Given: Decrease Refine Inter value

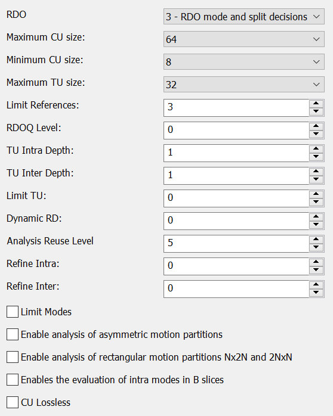Looking at the screenshot, I should (x=316, y=293).
